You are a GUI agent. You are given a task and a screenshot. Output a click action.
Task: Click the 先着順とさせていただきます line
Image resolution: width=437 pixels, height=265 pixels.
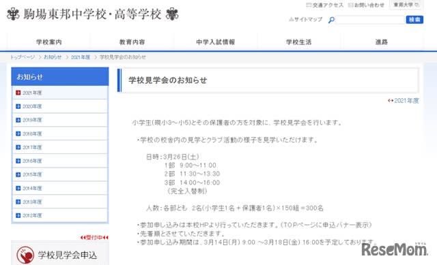(x=181, y=234)
